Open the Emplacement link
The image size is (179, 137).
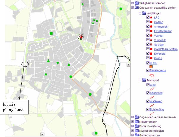pyautogui.click(x=163, y=31)
